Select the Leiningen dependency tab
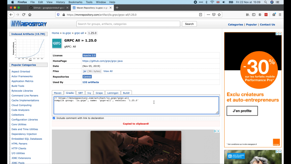291x164 pixels. pos(113,93)
